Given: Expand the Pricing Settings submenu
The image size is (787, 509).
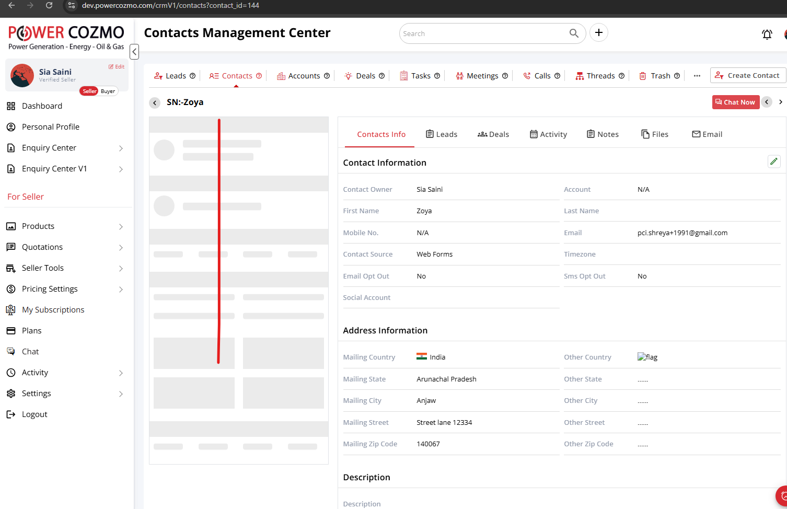Looking at the screenshot, I should pos(121,290).
